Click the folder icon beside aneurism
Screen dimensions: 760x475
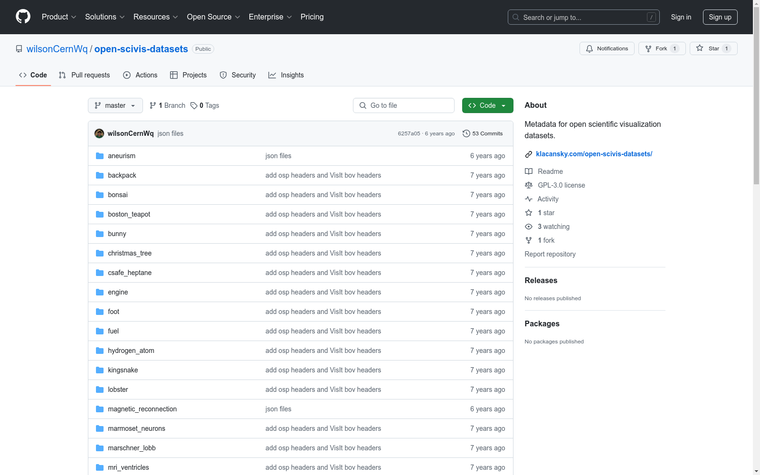100,156
